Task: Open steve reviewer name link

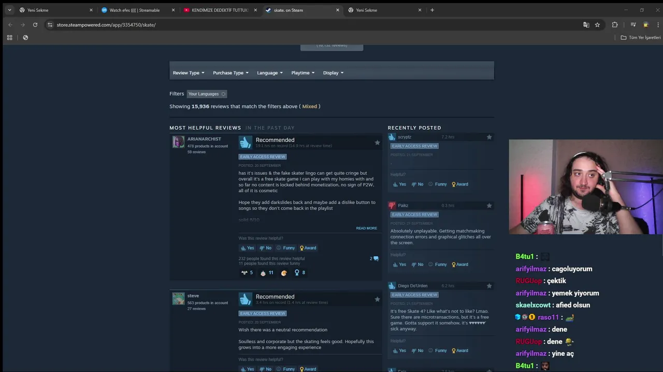Action: [x=193, y=296]
